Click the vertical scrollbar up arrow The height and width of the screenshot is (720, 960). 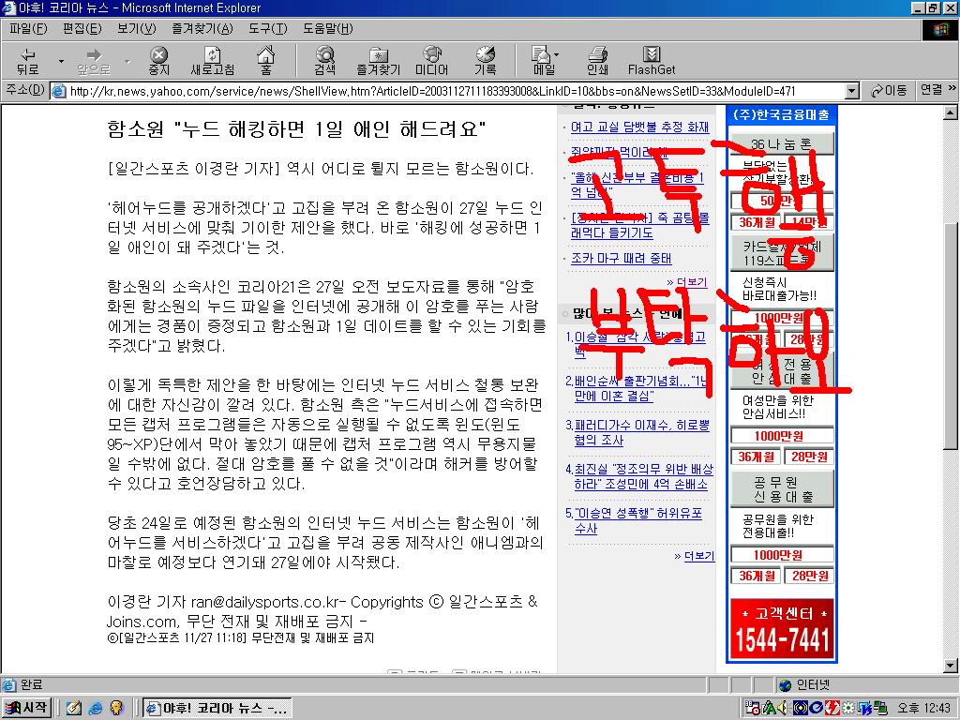950,112
